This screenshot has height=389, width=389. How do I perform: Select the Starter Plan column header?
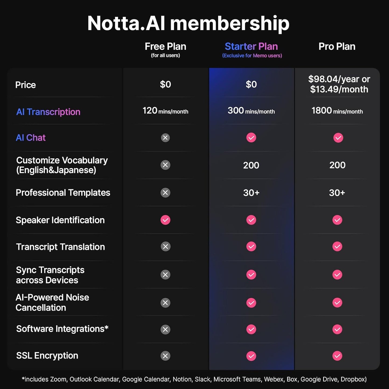point(251,47)
